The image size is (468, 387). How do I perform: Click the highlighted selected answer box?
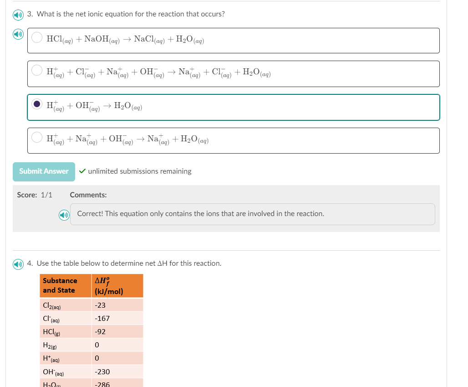coord(233,107)
